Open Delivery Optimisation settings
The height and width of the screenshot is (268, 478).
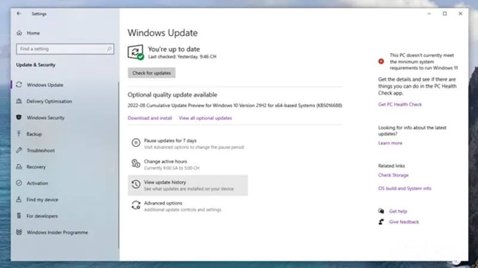click(x=49, y=101)
